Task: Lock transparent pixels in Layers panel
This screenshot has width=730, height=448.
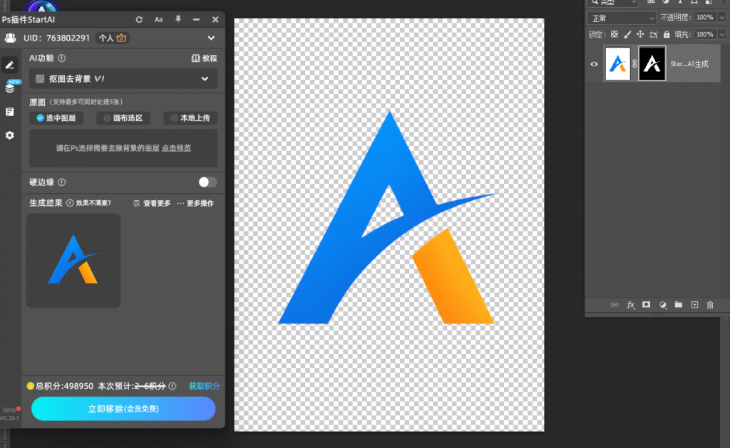Action: pos(614,34)
